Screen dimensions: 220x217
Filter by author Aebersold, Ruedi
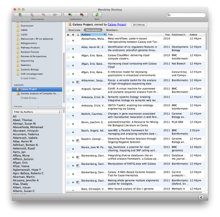[x=24, y=148]
